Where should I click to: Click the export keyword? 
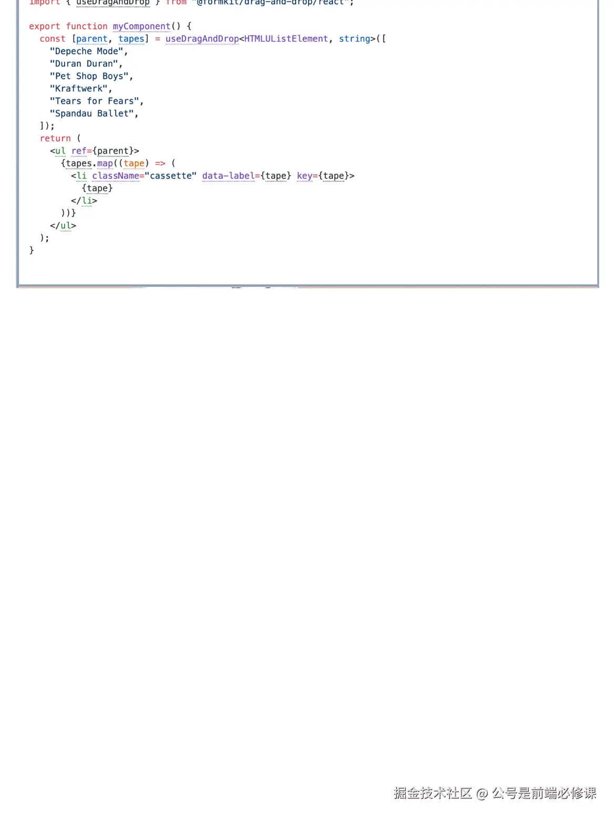pyautogui.click(x=44, y=27)
